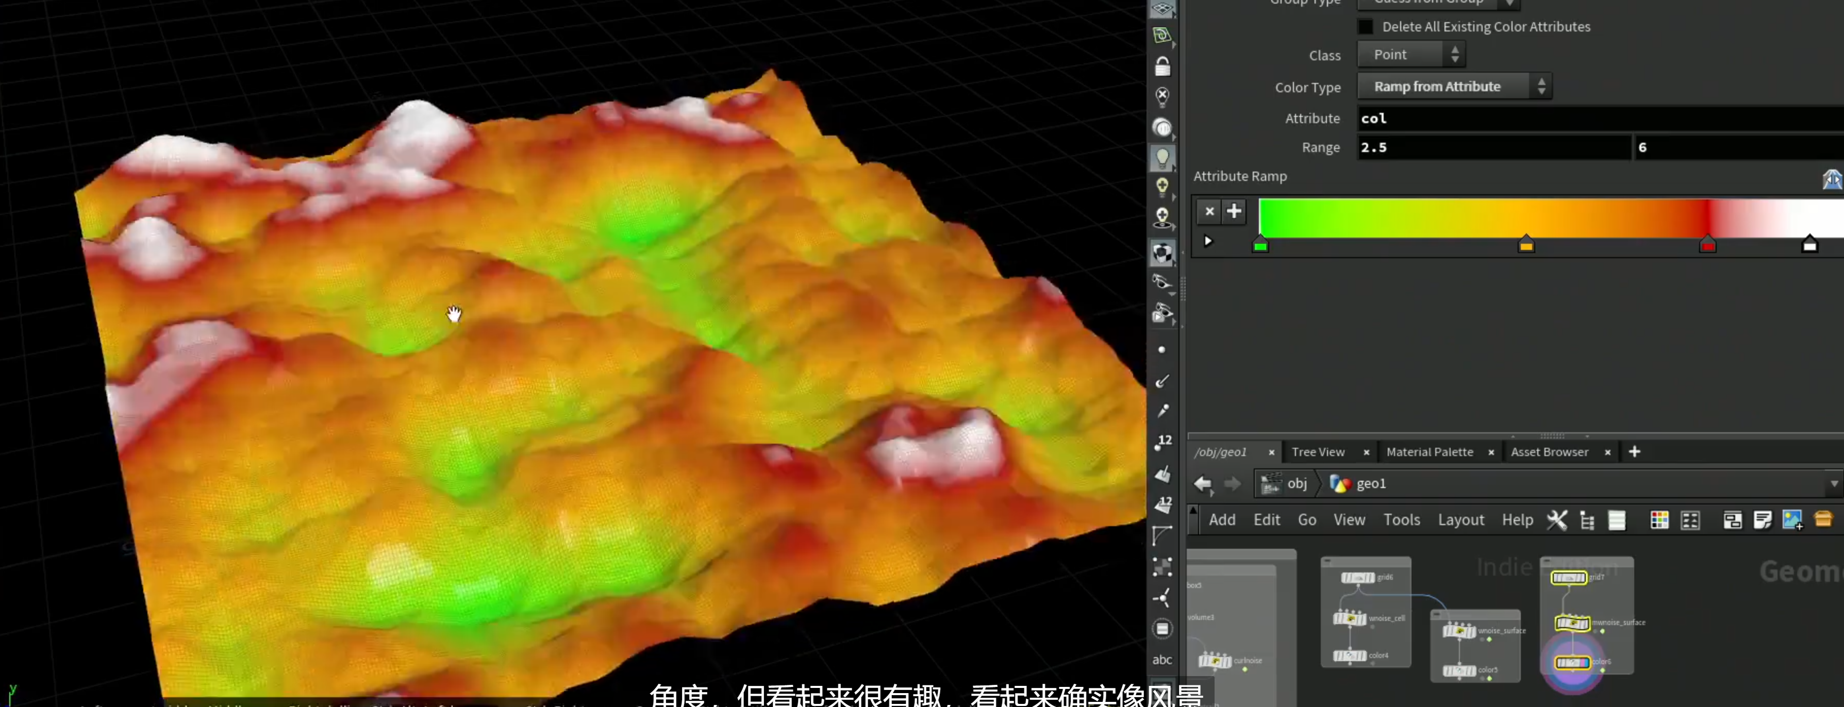Select the green ramp marker
Image resolution: width=1844 pixels, height=707 pixels.
1260,245
